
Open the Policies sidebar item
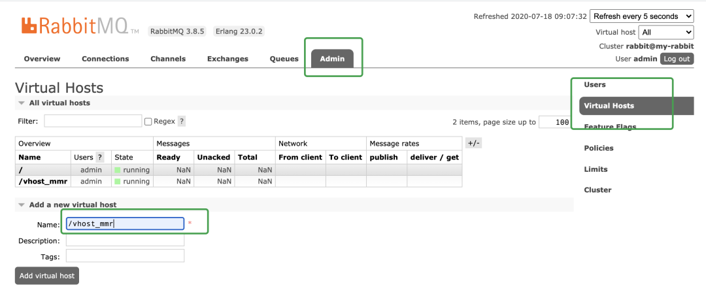598,148
